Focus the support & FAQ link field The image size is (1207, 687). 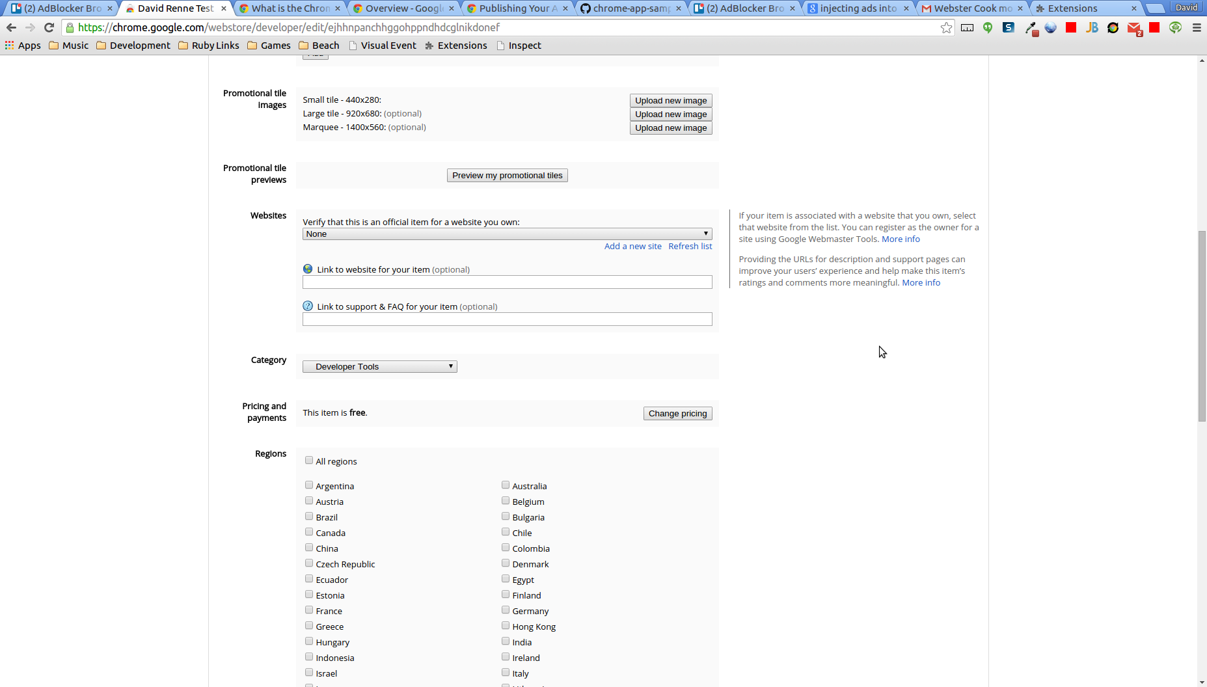pos(507,319)
